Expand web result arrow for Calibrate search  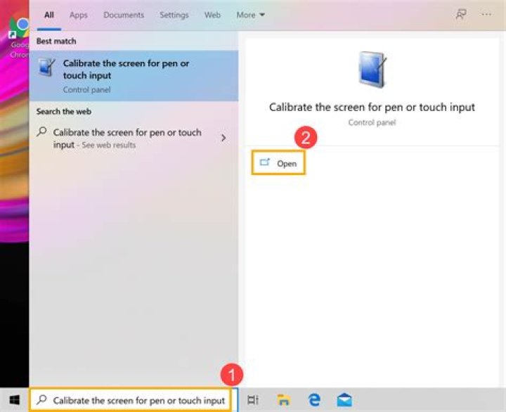pyautogui.click(x=223, y=138)
